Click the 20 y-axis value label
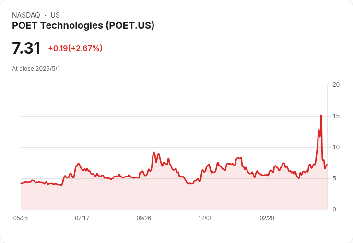The height and width of the screenshot is (243, 353). point(336,85)
